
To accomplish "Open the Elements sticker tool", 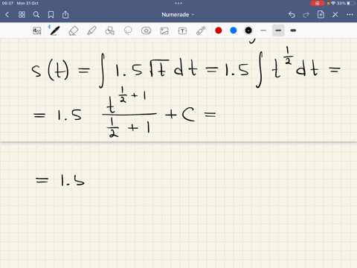I will [146, 31].
